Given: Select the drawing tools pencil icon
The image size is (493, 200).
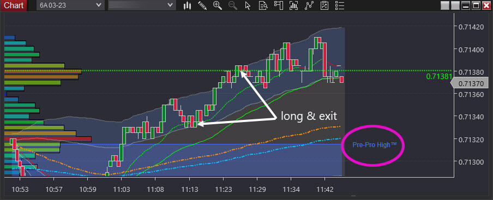Looking at the screenshot, I should [x=202, y=5].
